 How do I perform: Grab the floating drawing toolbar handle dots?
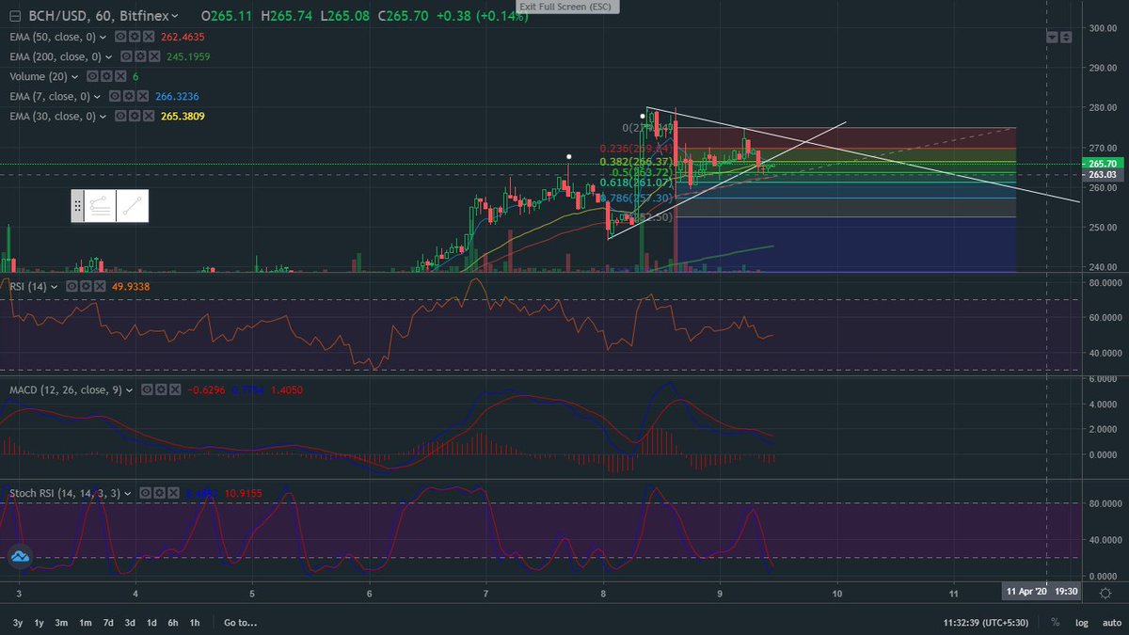[x=78, y=205]
